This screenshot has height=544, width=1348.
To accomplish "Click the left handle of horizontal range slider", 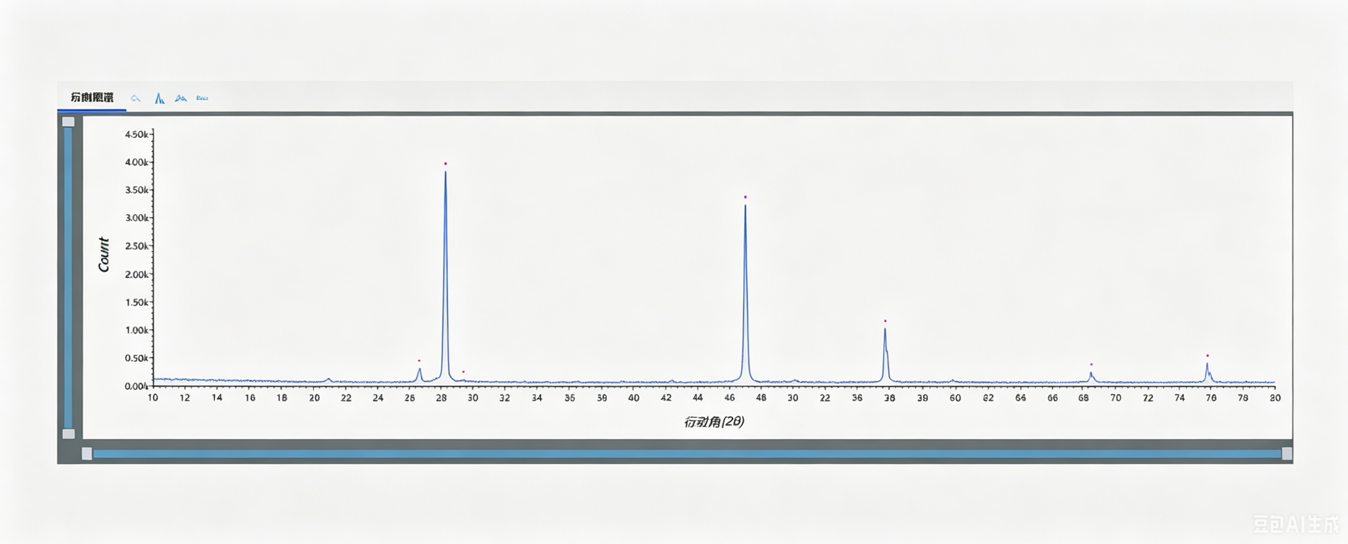I will (87, 454).
